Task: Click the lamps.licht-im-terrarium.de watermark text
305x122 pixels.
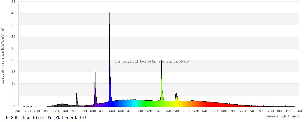Action: 152,62
